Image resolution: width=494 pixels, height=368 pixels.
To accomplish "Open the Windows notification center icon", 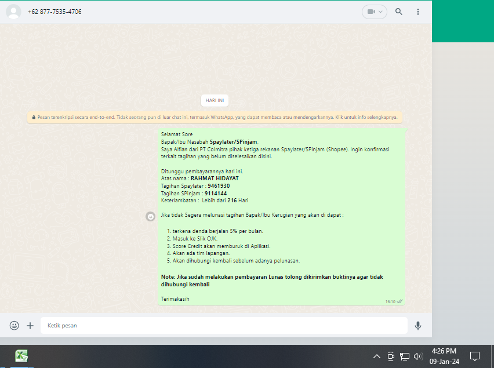I will [x=475, y=356].
